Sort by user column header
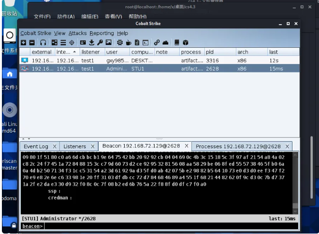 click(x=117, y=52)
